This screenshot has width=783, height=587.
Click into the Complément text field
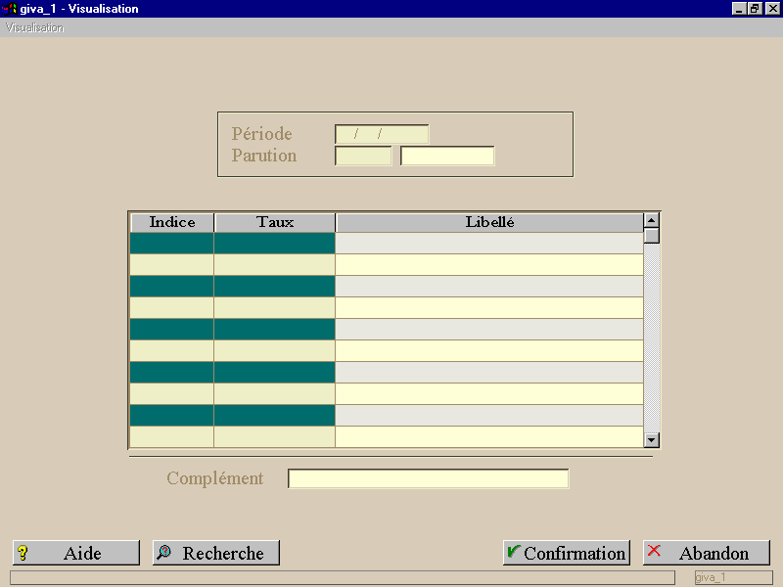428,478
